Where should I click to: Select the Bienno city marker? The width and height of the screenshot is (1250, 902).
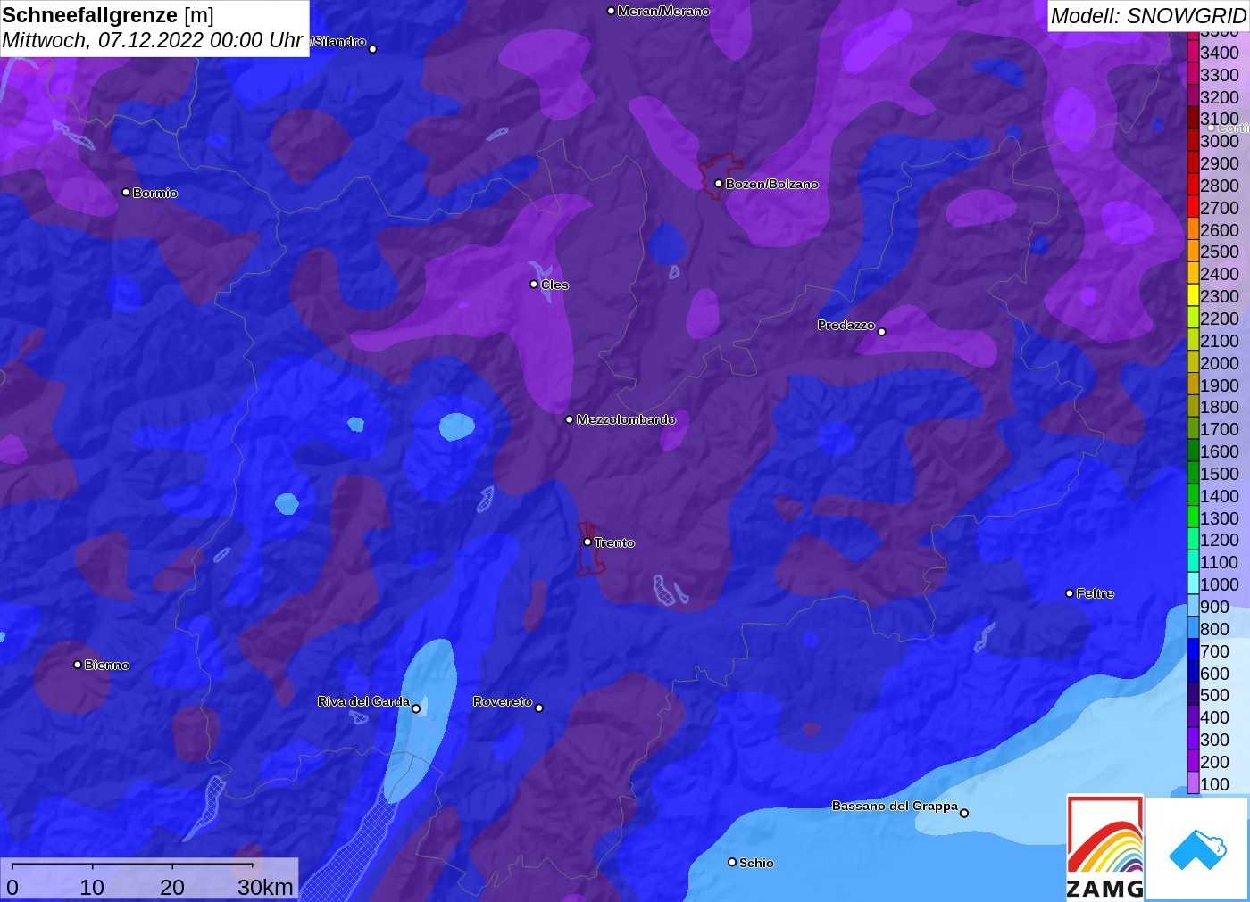coord(78,665)
